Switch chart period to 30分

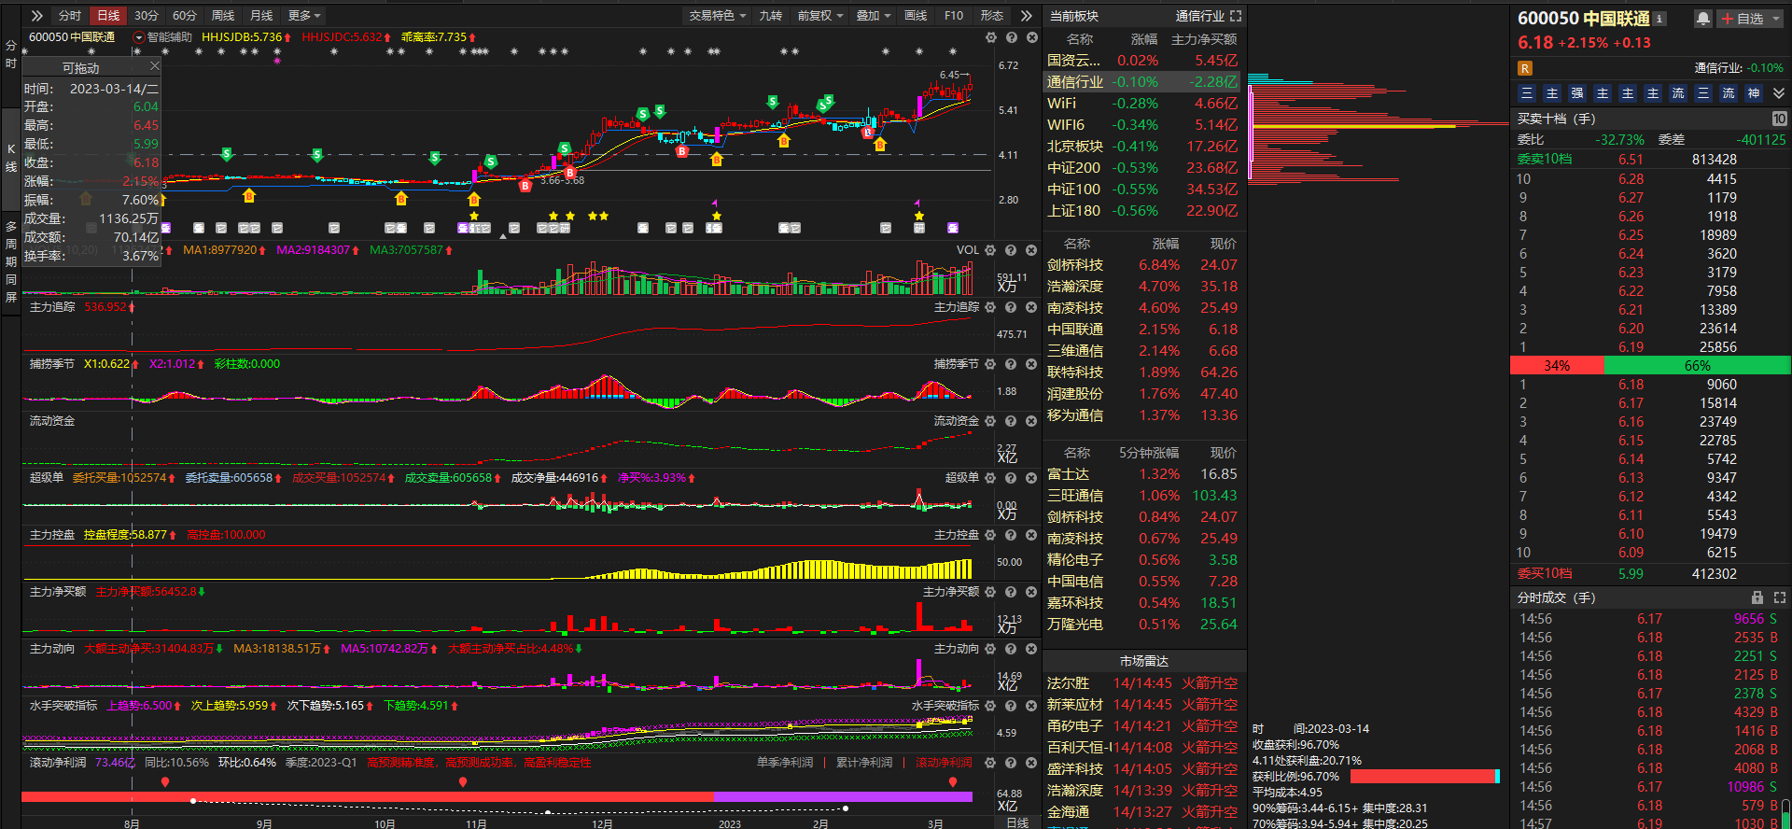coord(147,16)
